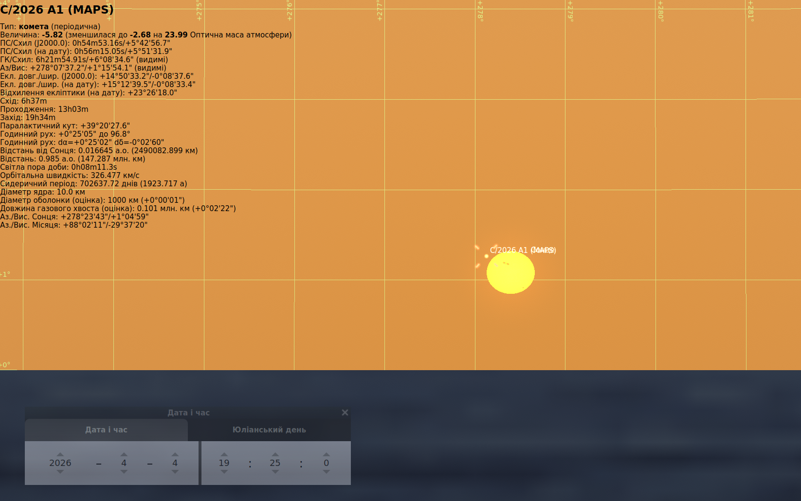
Task: Click the Відхилення екліптики line
Action: (x=89, y=93)
